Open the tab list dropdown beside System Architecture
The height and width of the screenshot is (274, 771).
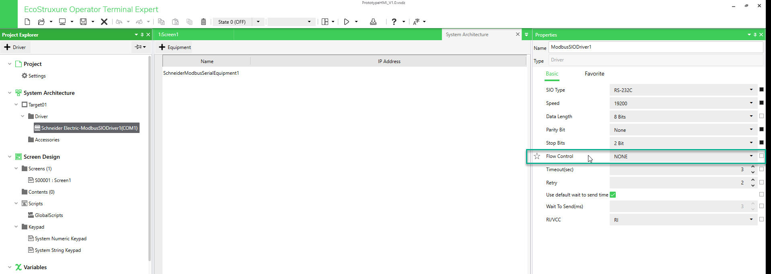click(526, 35)
